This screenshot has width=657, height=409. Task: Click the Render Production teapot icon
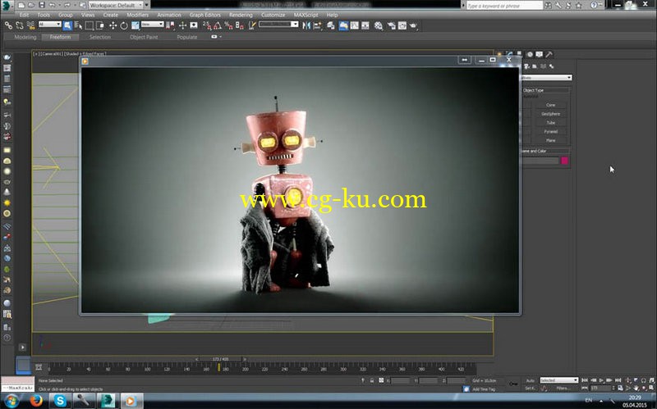pos(414,25)
